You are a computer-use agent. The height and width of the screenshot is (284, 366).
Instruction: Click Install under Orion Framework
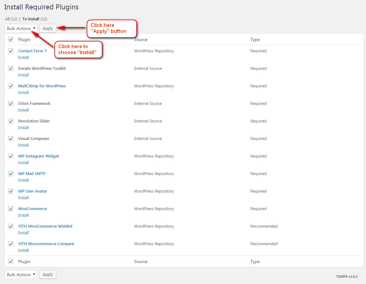23,110
